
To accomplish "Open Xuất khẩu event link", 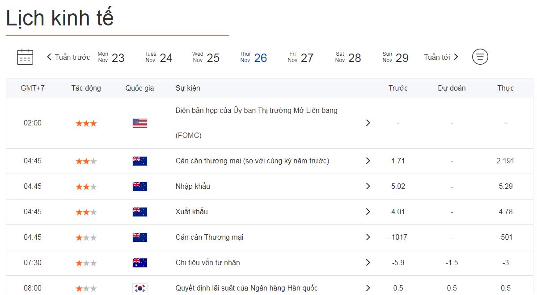I will [x=191, y=212].
